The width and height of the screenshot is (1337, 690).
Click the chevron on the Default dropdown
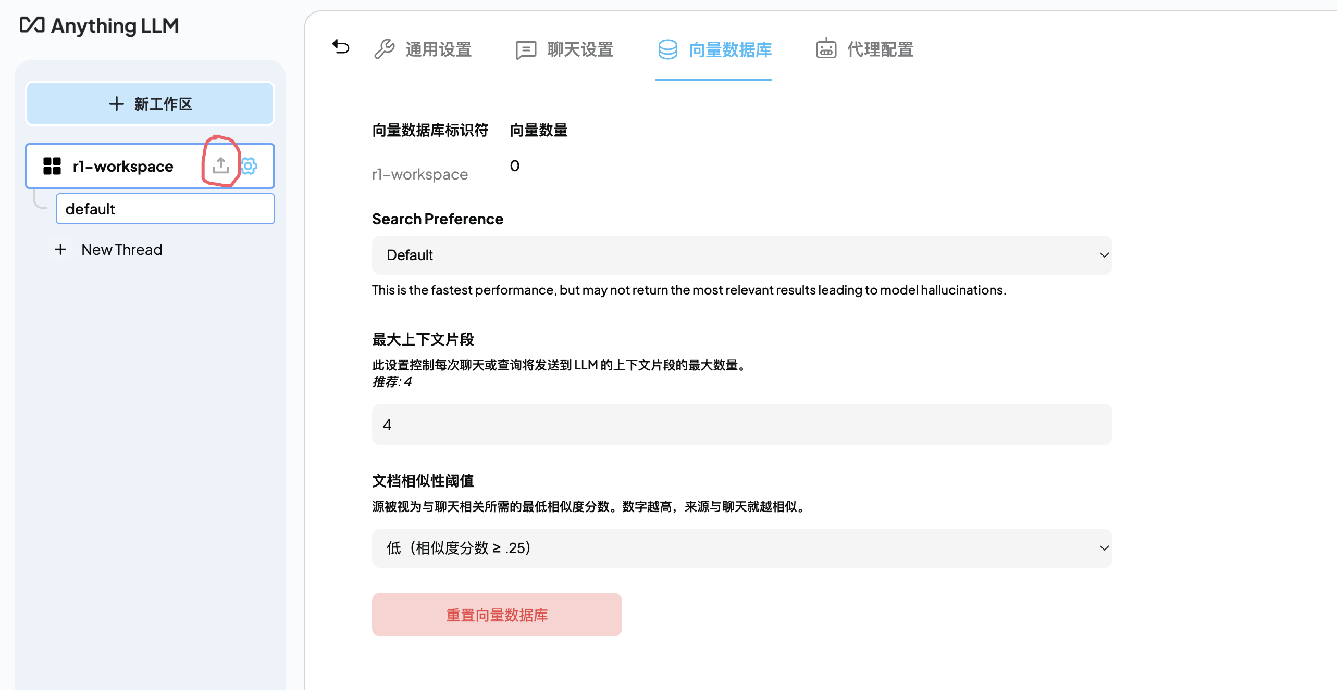(x=1104, y=255)
